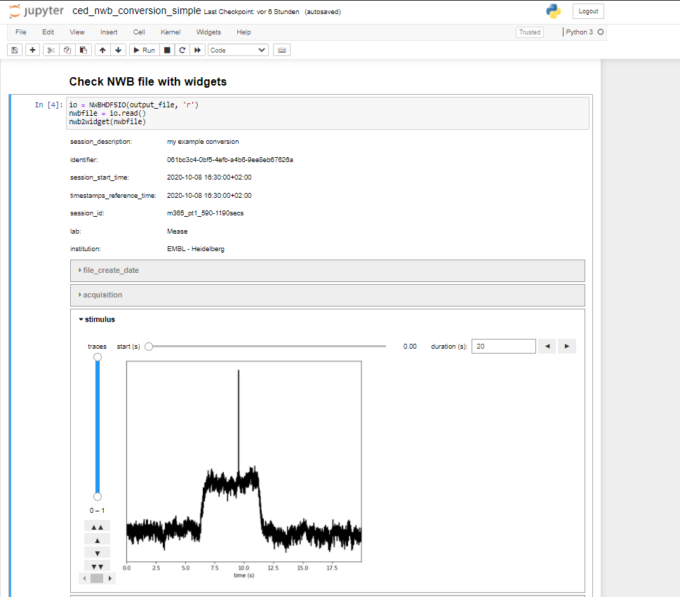Viewport: 680px width, 597px height.
Task: Click the 0 – 1 traces range label
Action: point(97,511)
